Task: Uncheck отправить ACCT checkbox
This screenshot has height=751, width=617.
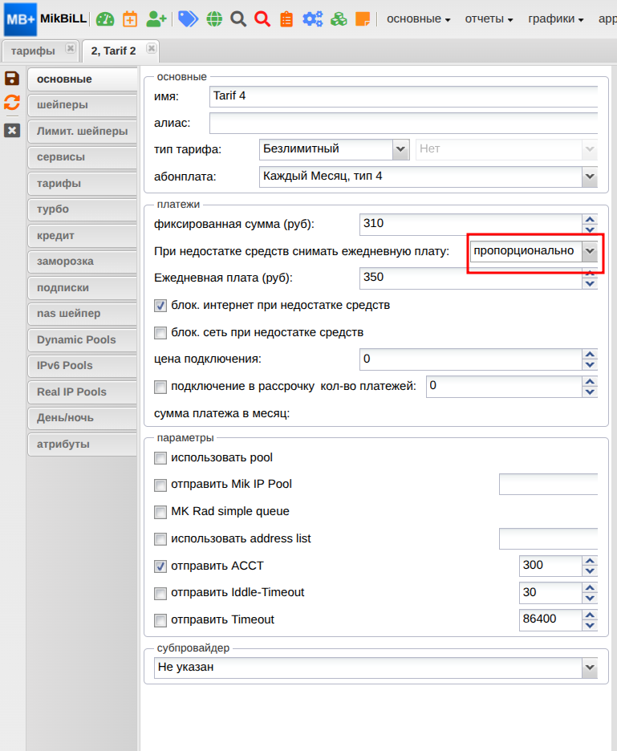Action: (x=160, y=566)
